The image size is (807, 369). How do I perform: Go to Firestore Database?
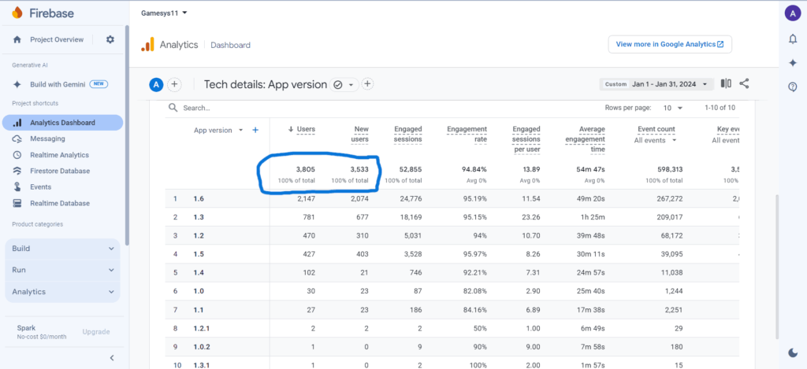click(59, 171)
